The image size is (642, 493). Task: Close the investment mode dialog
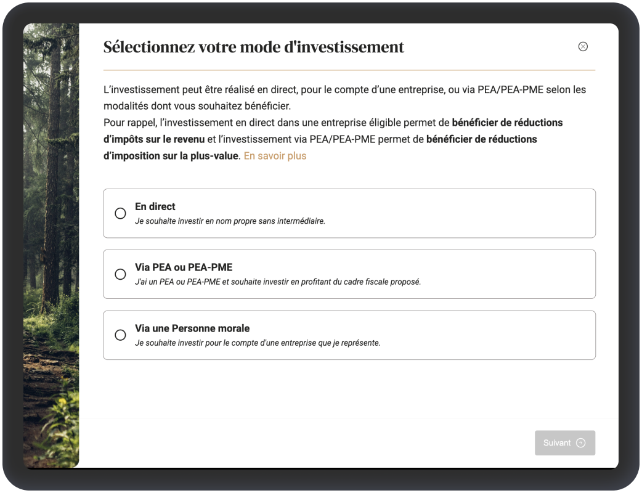583,47
